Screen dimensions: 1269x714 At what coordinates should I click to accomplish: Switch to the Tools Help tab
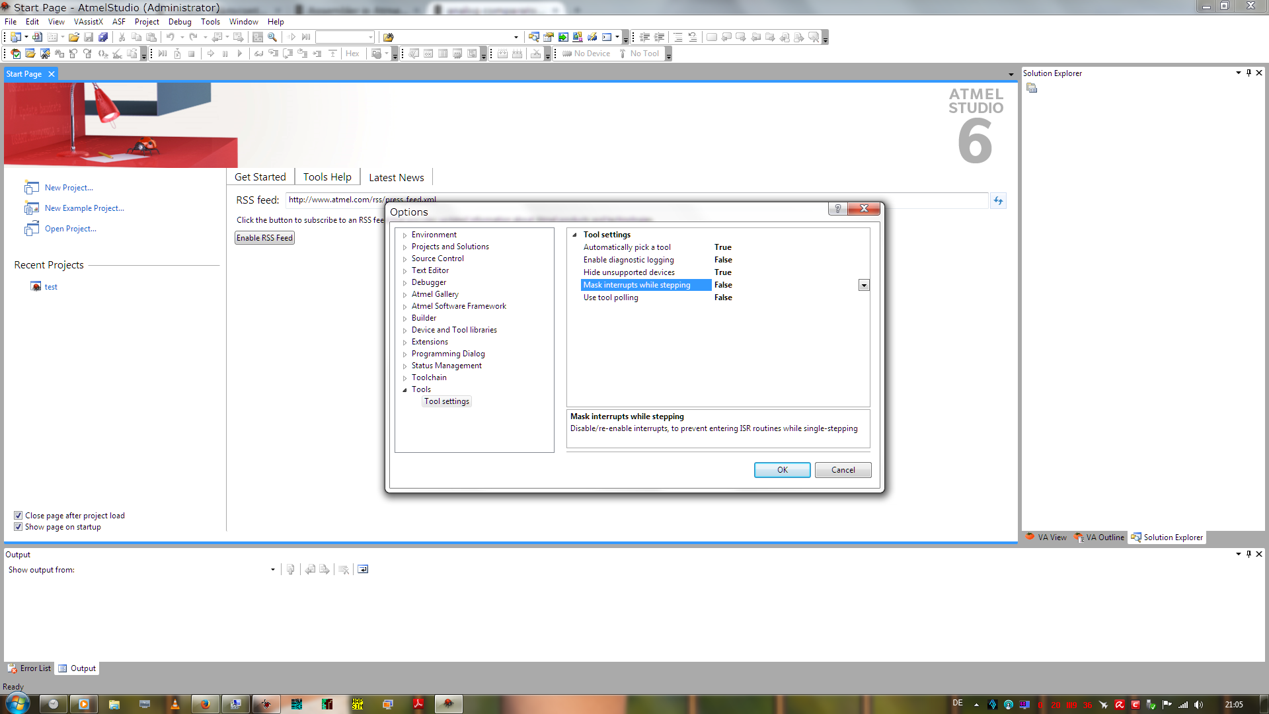[327, 177]
